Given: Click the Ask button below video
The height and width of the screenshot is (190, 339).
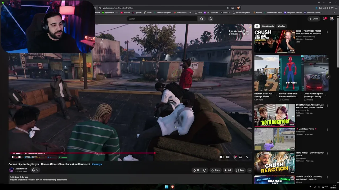Looking at the screenshot, I should click(228, 170).
